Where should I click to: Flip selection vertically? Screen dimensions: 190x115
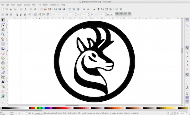pyautogui.click(x=29, y=14)
